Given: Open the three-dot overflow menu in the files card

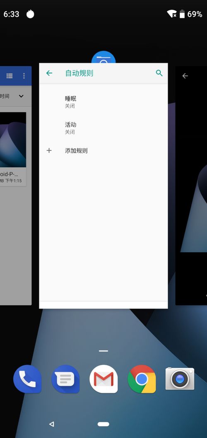Looking at the screenshot, I should (x=24, y=76).
